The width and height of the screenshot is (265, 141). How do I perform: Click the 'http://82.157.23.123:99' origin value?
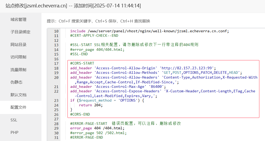tap(188, 68)
